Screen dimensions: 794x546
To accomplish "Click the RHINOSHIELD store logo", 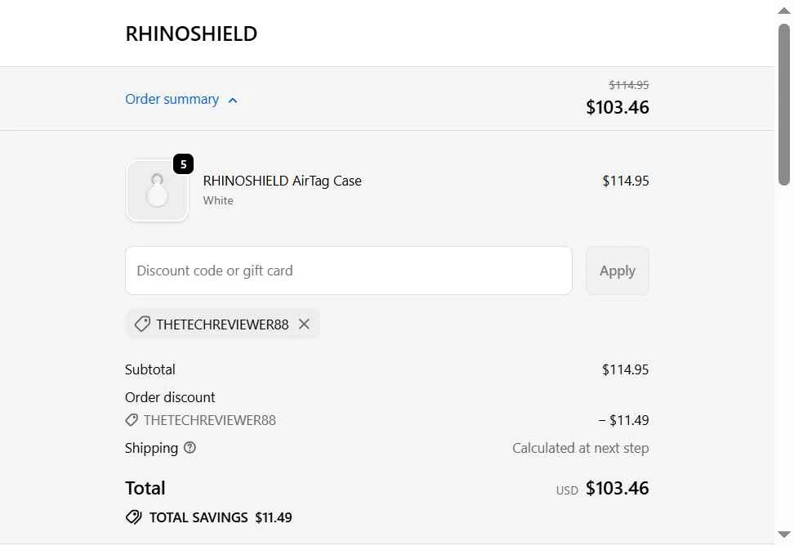I will 191,34.
